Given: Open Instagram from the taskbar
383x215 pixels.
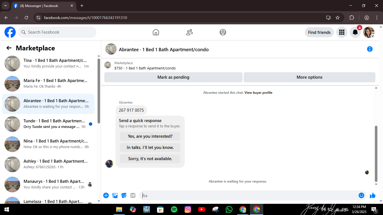Looking at the screenshot, I should [x=188, y=209].
